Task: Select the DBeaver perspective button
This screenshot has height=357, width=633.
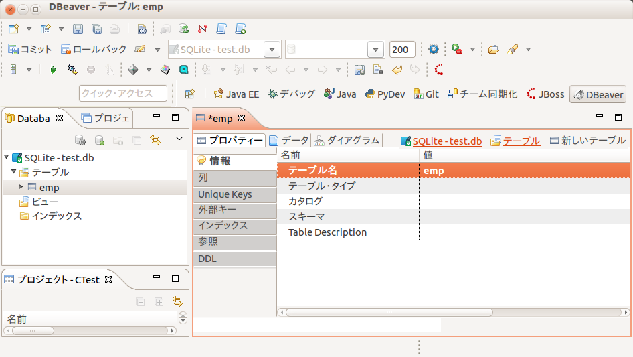Action: coord(598,94)
